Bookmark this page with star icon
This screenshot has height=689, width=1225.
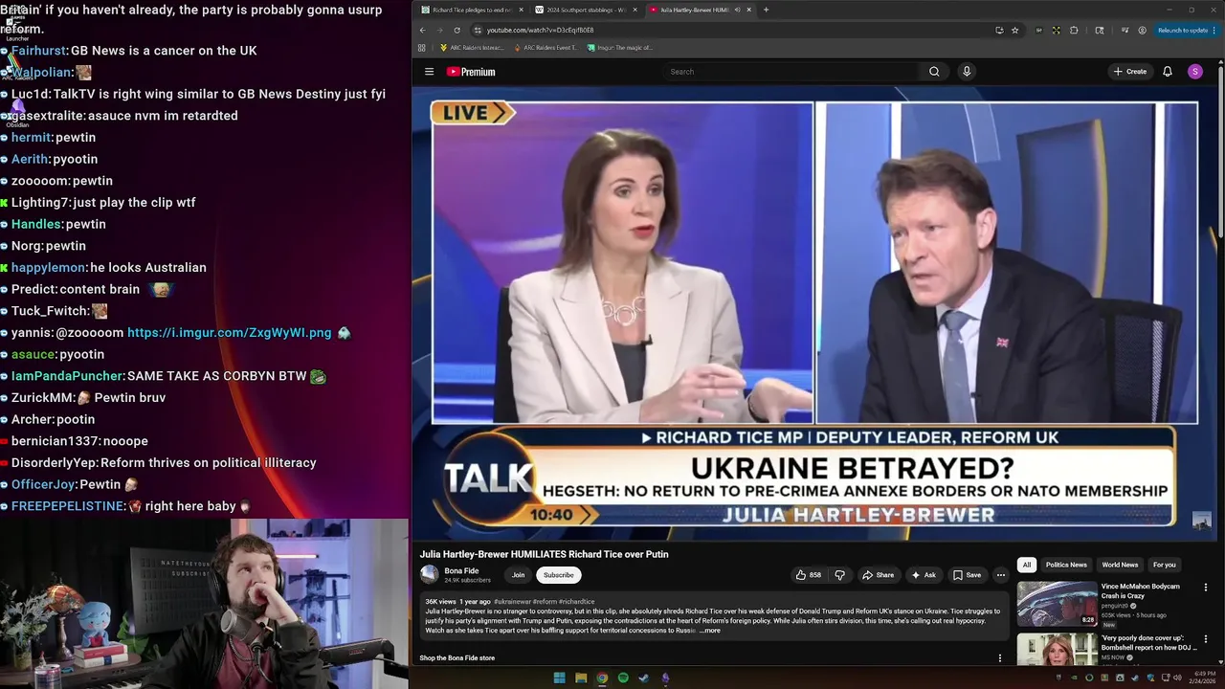(1015, 30)
